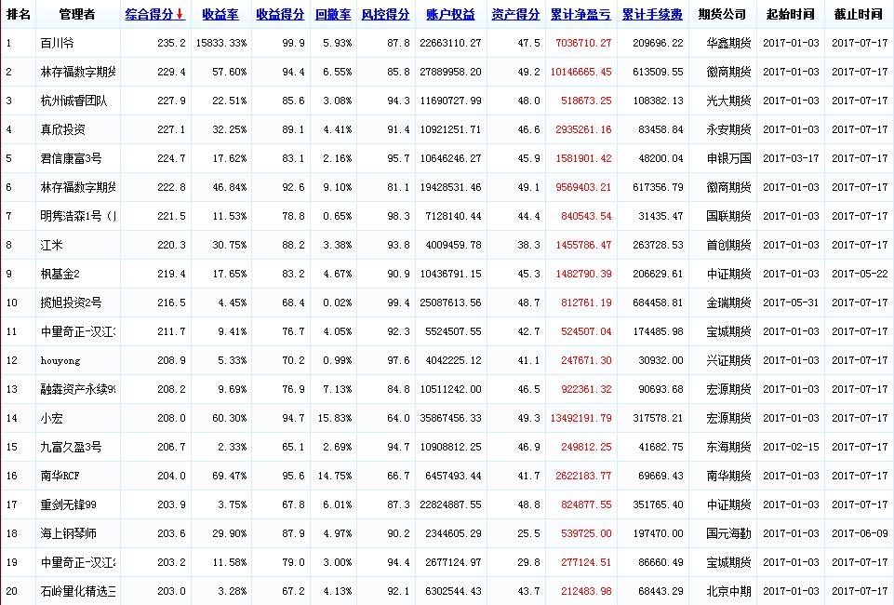Click manager name 海上钢琴师
The image size is (894, 605).
[x=69, y=533]
